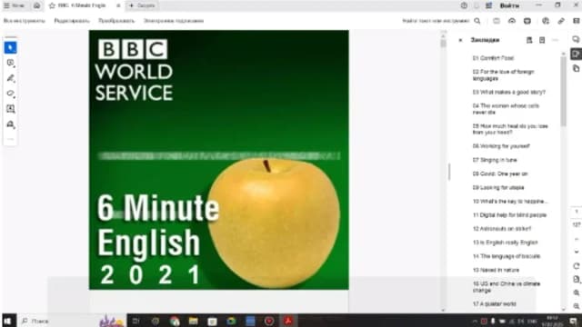Zoom in with the plus magnifier
The height and width of the screenshot is (327, 582).
(x=576, y=292)
